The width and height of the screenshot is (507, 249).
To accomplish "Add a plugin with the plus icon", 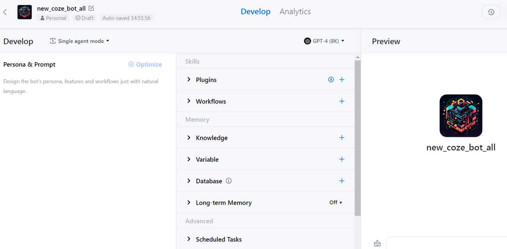I will pyautogui.click(x=342, y=80).
